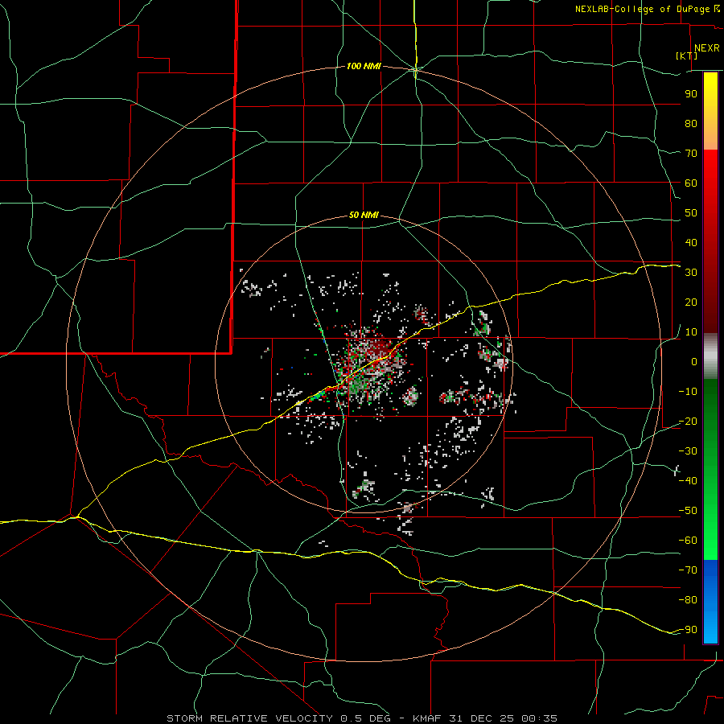This screenshot has width=724, height=724.
Task: Click the positive "10" value on velocity scale
Action: [x=691, y=332]
